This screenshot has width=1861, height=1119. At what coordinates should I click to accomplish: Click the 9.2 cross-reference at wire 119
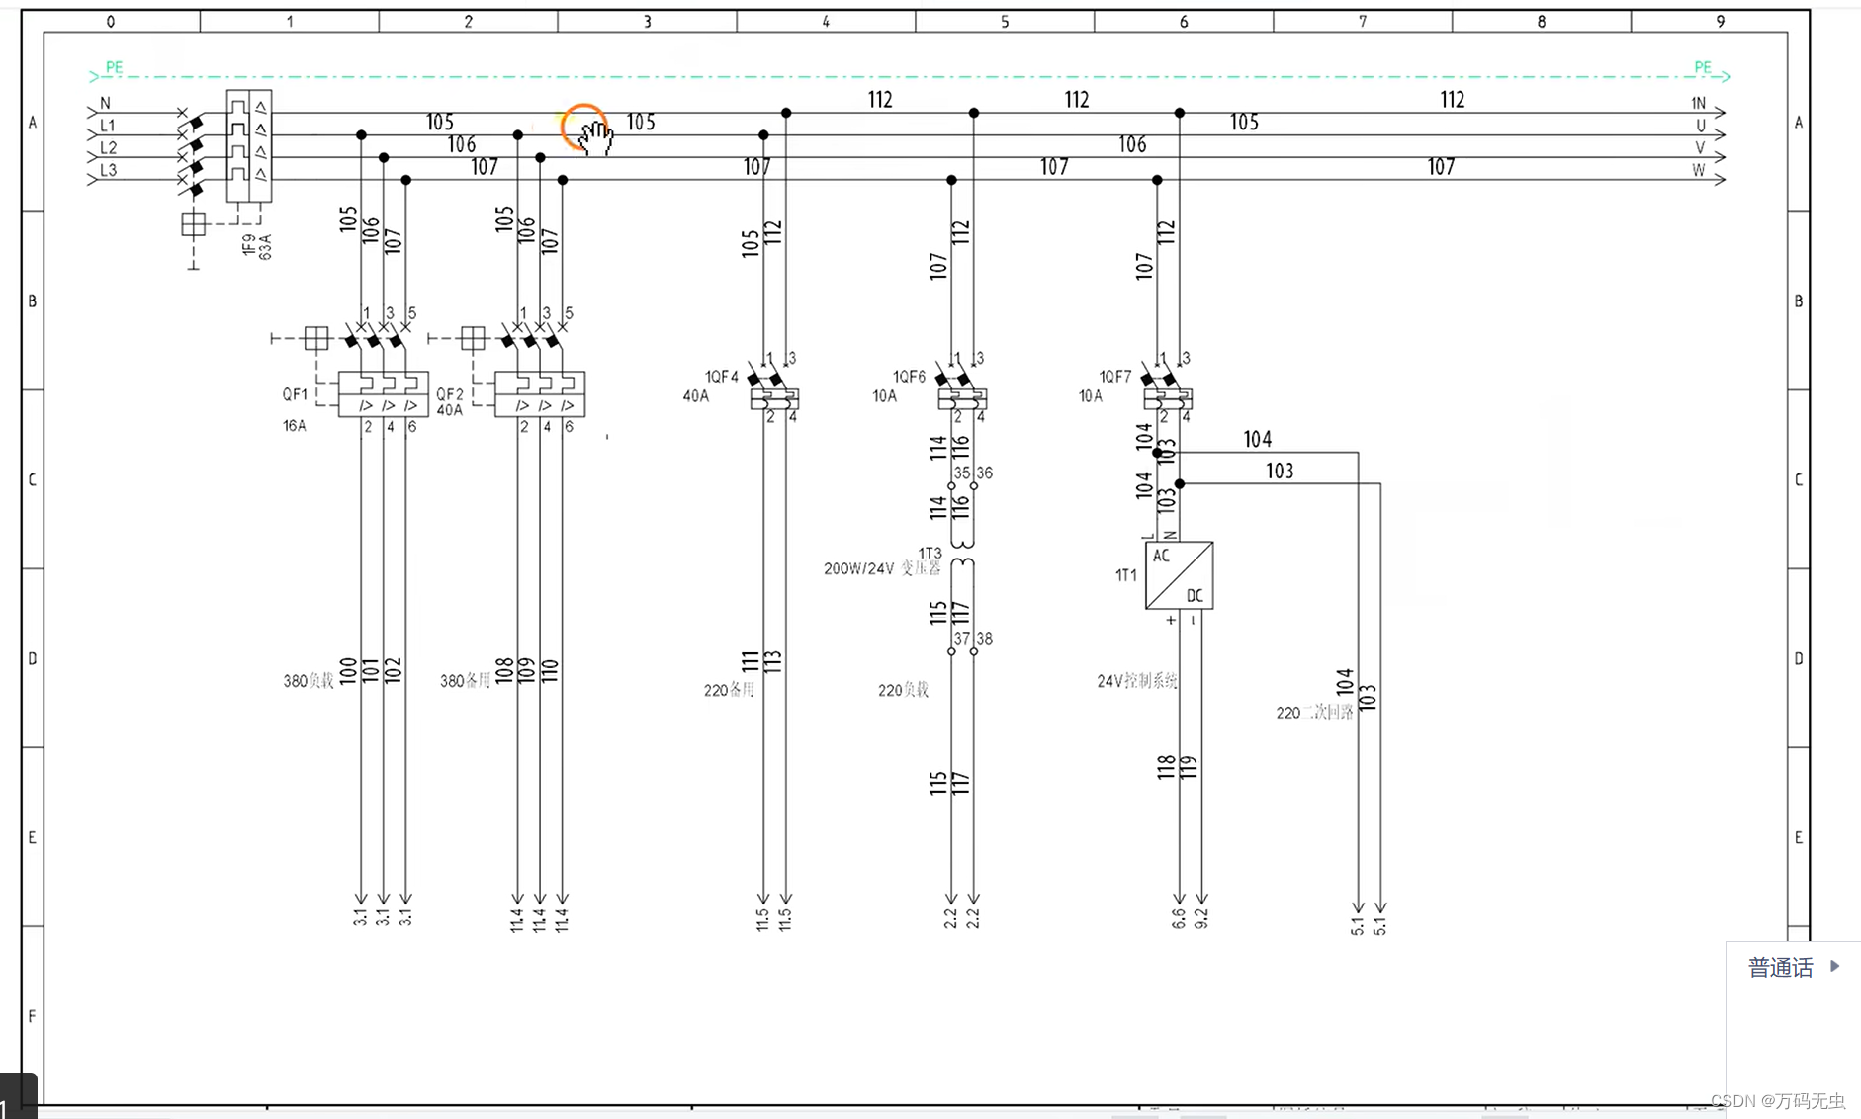(1201, 918)
